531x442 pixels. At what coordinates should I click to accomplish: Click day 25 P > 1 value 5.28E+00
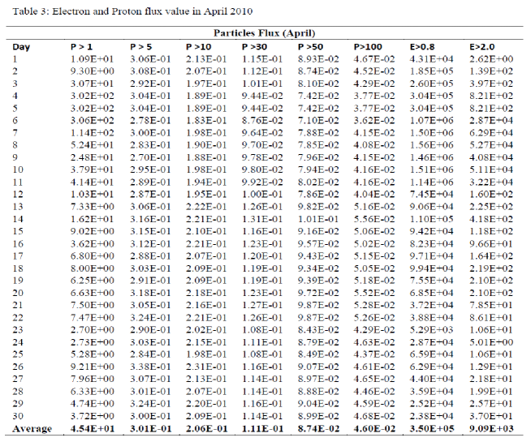click(92, 354)
